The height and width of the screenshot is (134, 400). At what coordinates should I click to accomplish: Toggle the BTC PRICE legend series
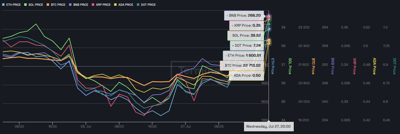(x=55, y=5)
